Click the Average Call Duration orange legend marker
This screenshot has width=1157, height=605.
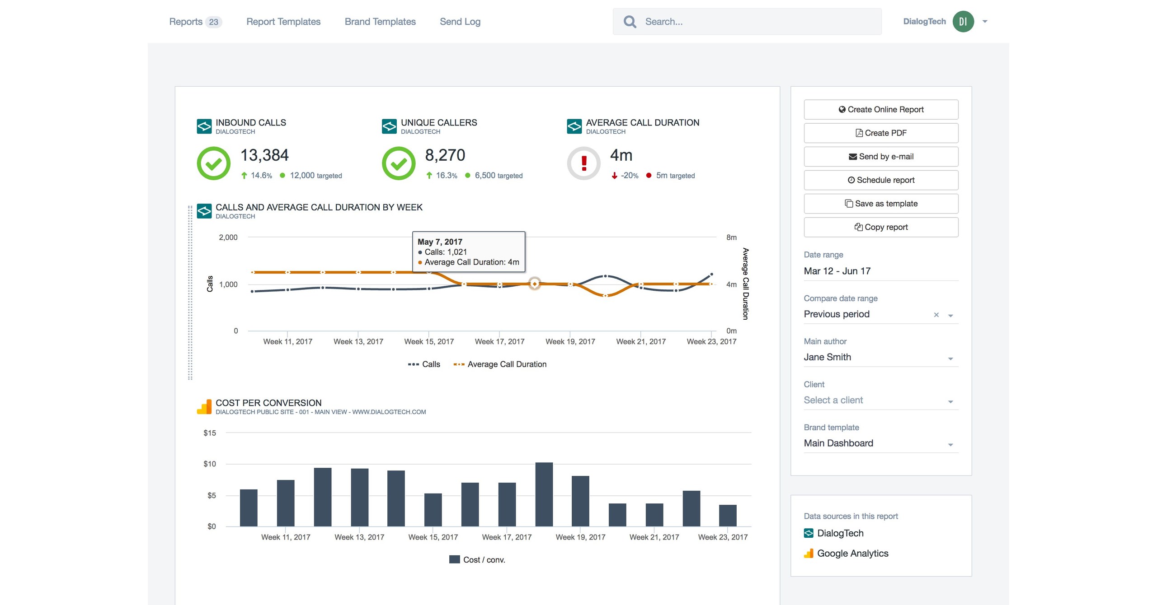[x=459, y=364]
